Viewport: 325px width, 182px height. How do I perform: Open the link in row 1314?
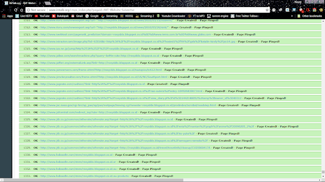tap(138, 41)
